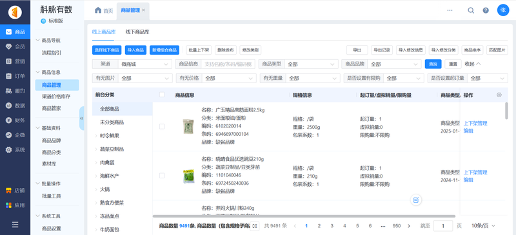Open the 应用 apps module
The height and width of the screenshot is (235, 516).
pos(15,205)
